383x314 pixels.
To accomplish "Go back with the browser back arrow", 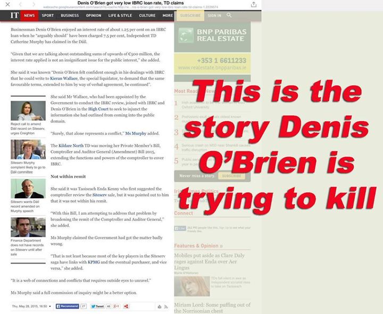I will [x=21, y=4].
